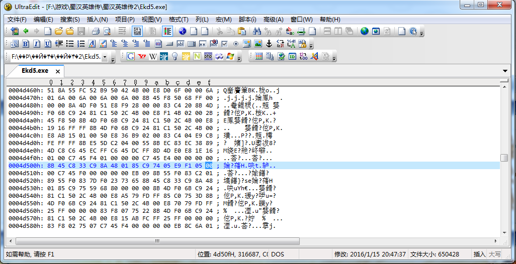Viewport: 516px width, 264px height.
Task: Insert HTML text field (abl icon)
Action: tap(181, 44)
